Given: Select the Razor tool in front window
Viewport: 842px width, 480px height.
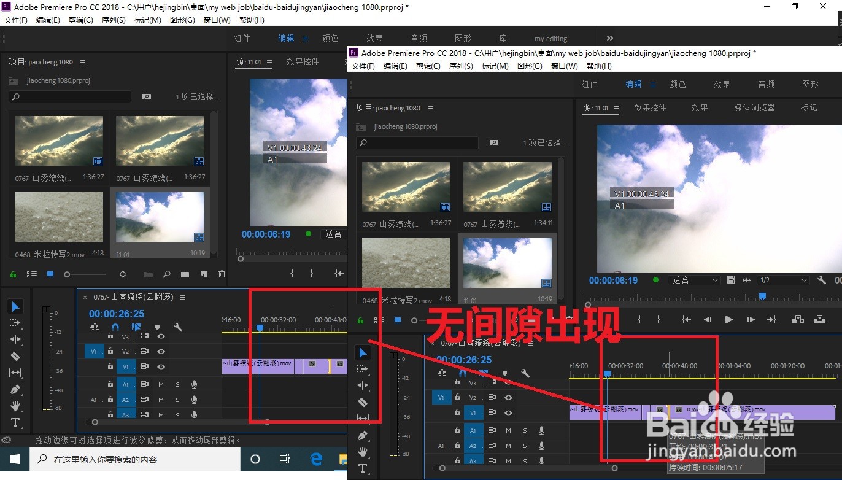Looking at the screenshot, I should (x=363, y=402).
